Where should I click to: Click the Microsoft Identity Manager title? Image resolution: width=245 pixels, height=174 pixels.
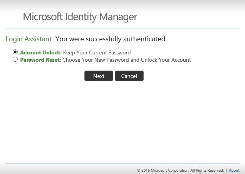tap(80, 17)
